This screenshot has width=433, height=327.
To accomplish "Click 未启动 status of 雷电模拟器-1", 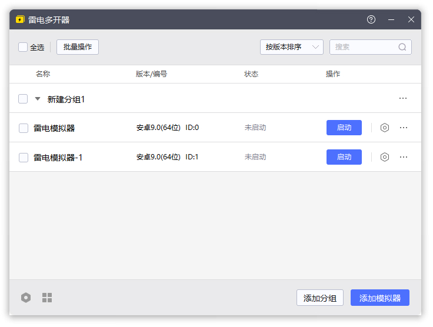I will [x=255, y=157].
